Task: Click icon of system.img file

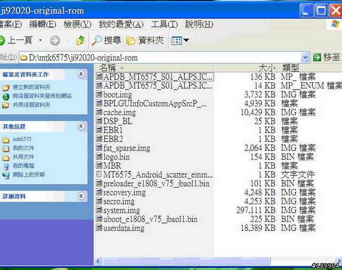Action: click(x=99, y=210)
